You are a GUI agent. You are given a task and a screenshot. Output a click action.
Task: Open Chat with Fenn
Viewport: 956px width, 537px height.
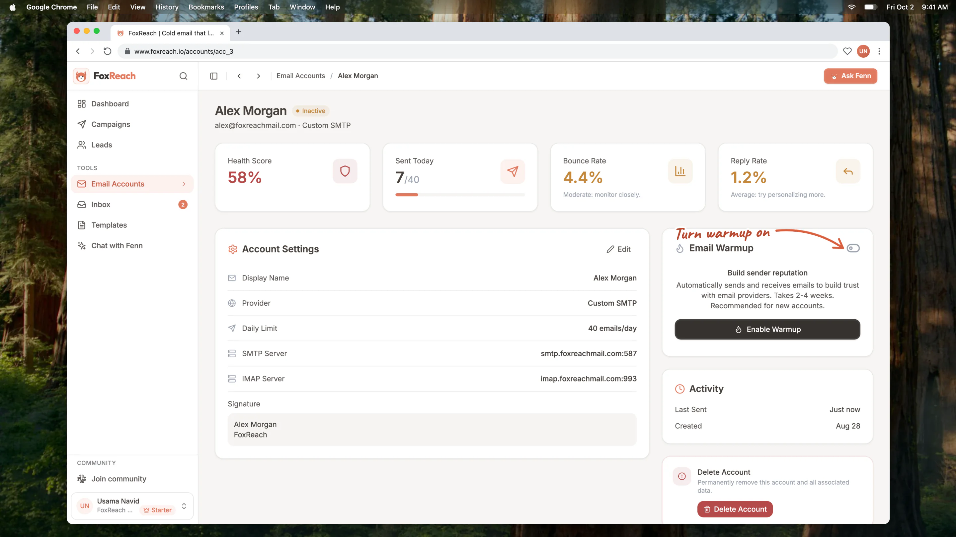(x=132, y=245)
